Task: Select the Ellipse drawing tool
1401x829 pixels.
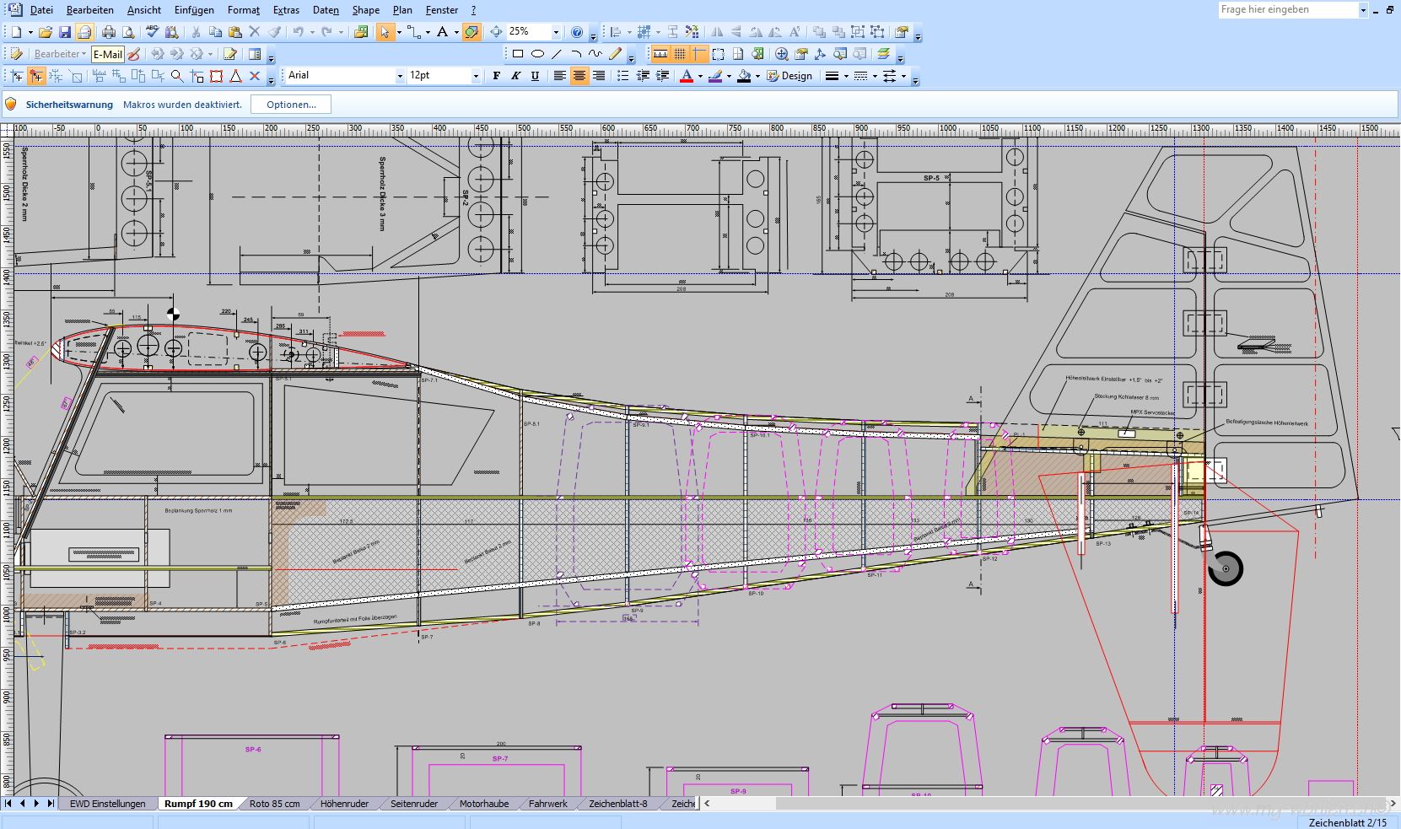Action: (537, 54)
